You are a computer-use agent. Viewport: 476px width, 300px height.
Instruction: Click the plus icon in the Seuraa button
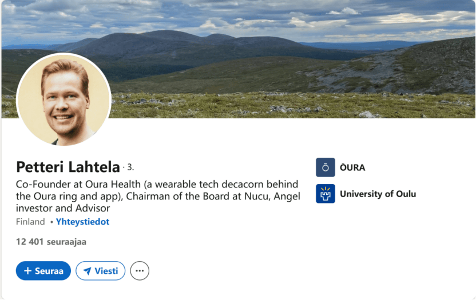[x=27, y=271]
